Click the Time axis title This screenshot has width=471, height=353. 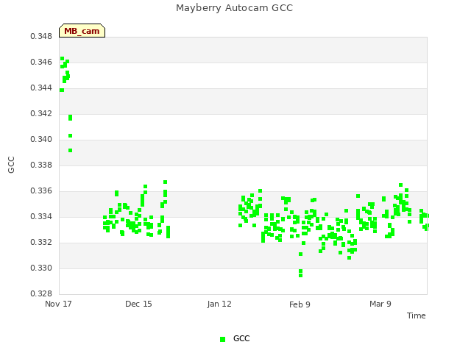tap(417, 315)
